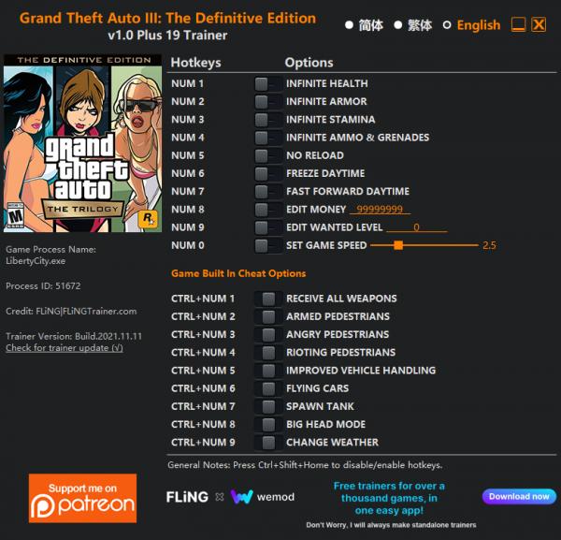Viewport: 561px width, 540px height.
Task: Click LibertyCity.exe process name
Action: click(36, 261)
